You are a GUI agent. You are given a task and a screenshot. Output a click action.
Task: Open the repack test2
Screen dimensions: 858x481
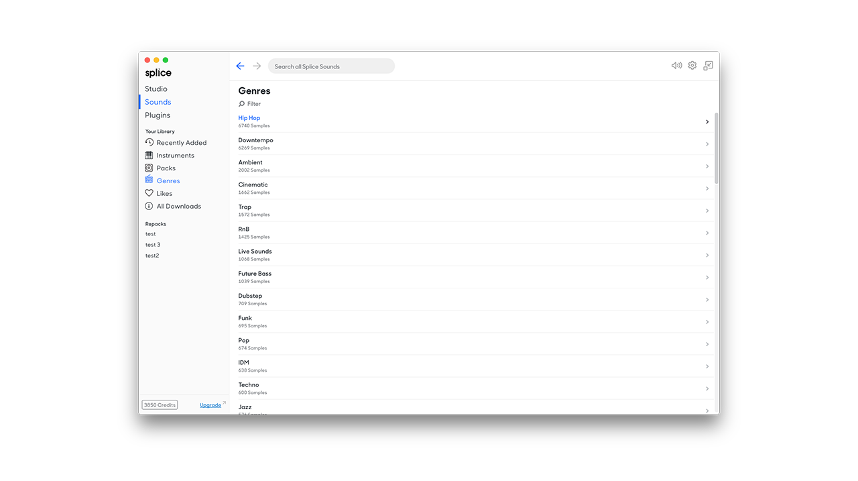click(152, 256)
